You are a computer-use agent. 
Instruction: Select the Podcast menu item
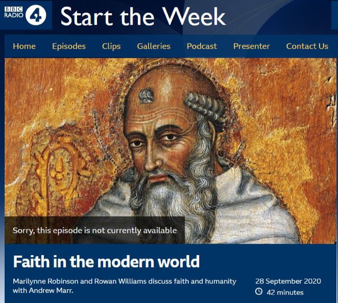pyautogui.click(x=202, y=46)
